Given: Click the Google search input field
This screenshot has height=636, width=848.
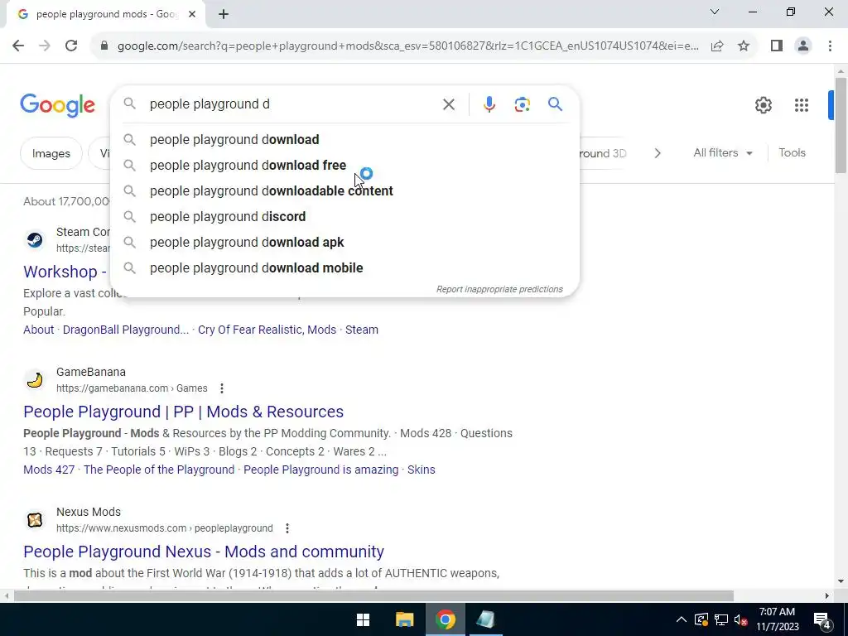Looking at the screenshot, I should coord(292,104).
